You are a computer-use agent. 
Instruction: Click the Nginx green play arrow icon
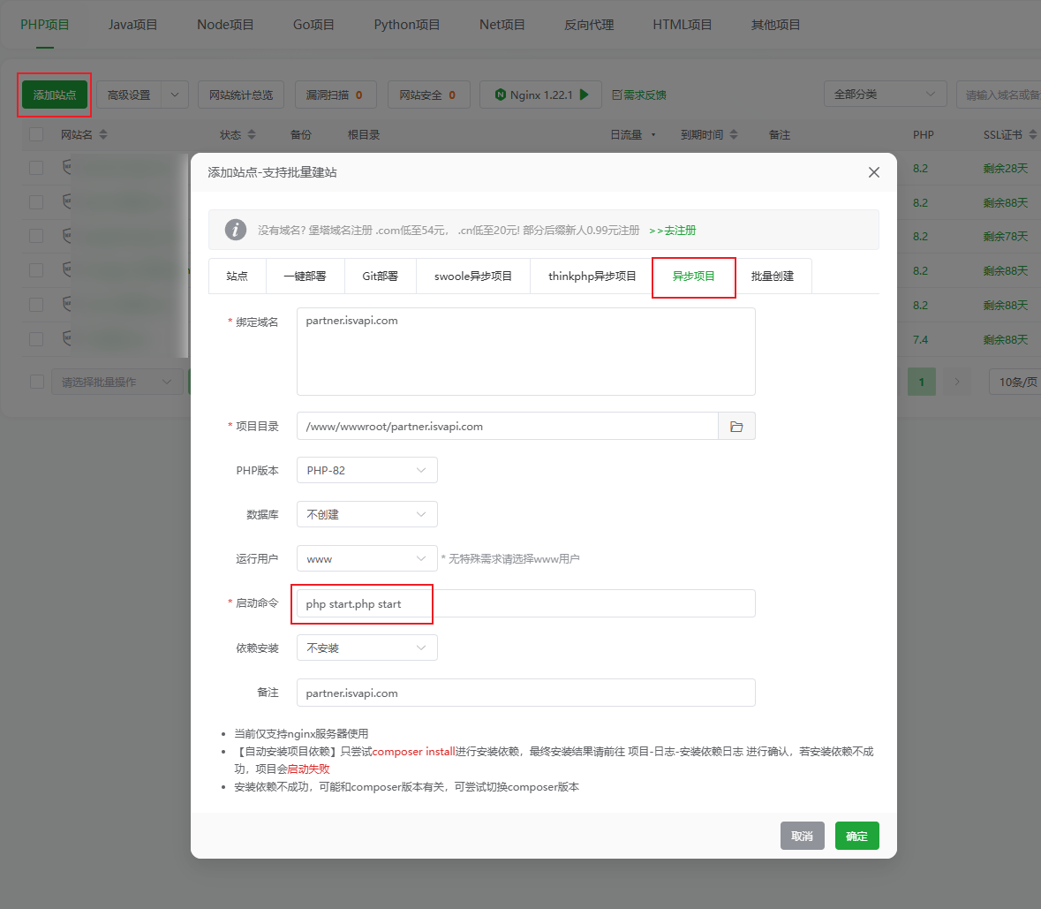585,95
